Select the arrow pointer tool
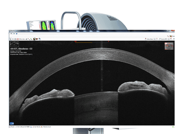Viewport: 181px width, 134px height. click(11, 39)
